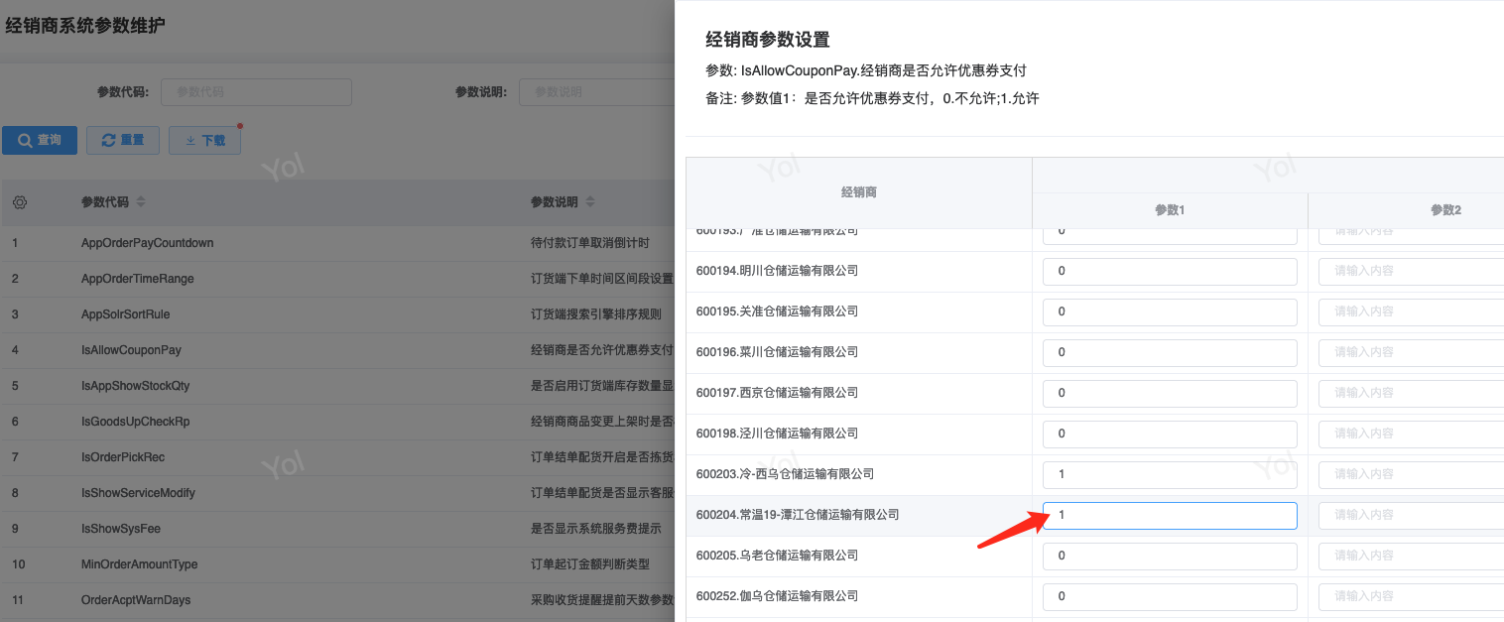The height and width of the screenshot is (622, 1504).
Task: Select the IsGoodsUpCheckRp parameter row
Action: click(337, 422)
